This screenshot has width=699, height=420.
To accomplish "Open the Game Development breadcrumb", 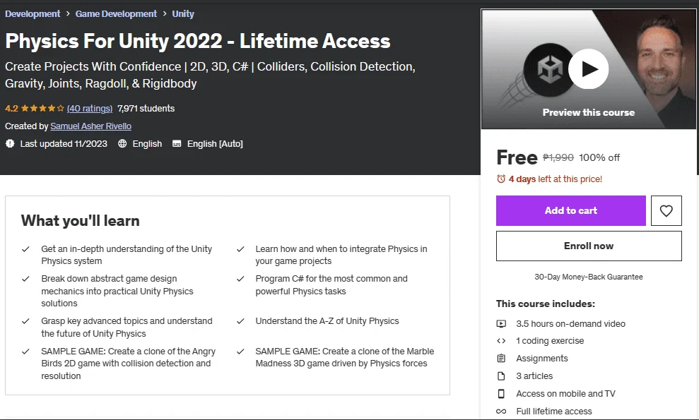I will click(116, 14).
